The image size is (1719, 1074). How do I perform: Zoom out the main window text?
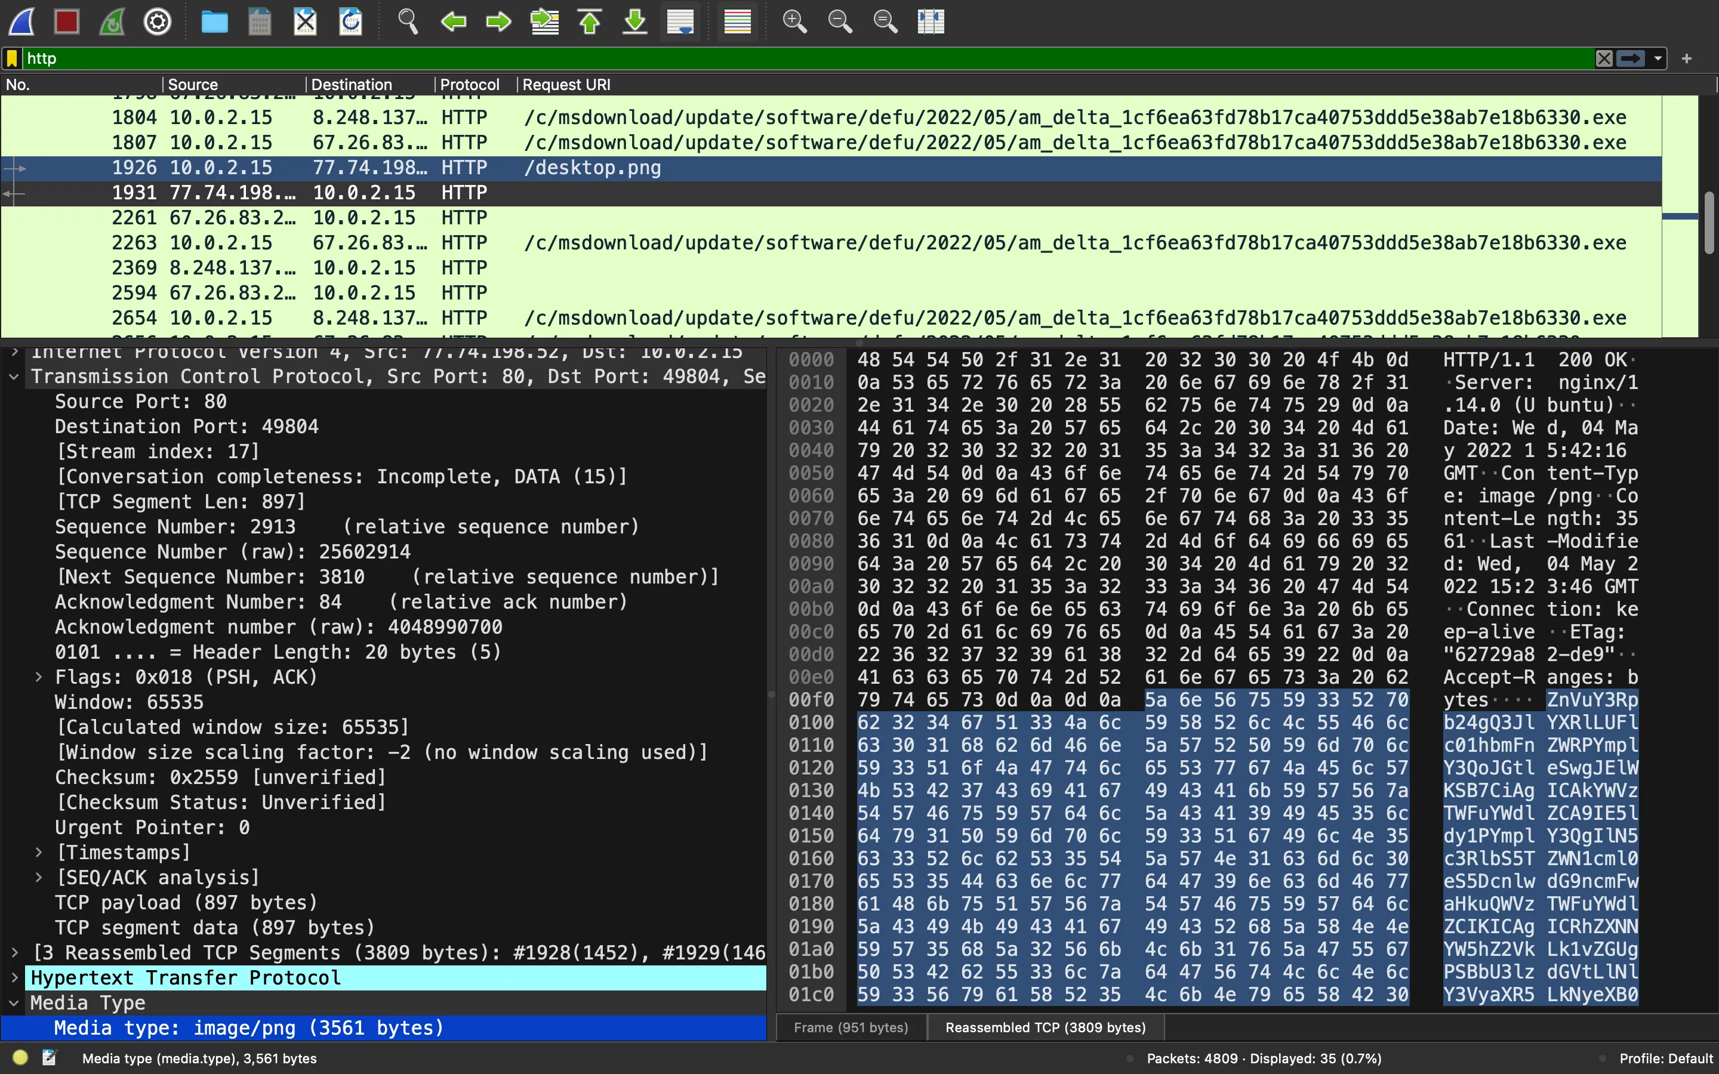pos(840,21)
